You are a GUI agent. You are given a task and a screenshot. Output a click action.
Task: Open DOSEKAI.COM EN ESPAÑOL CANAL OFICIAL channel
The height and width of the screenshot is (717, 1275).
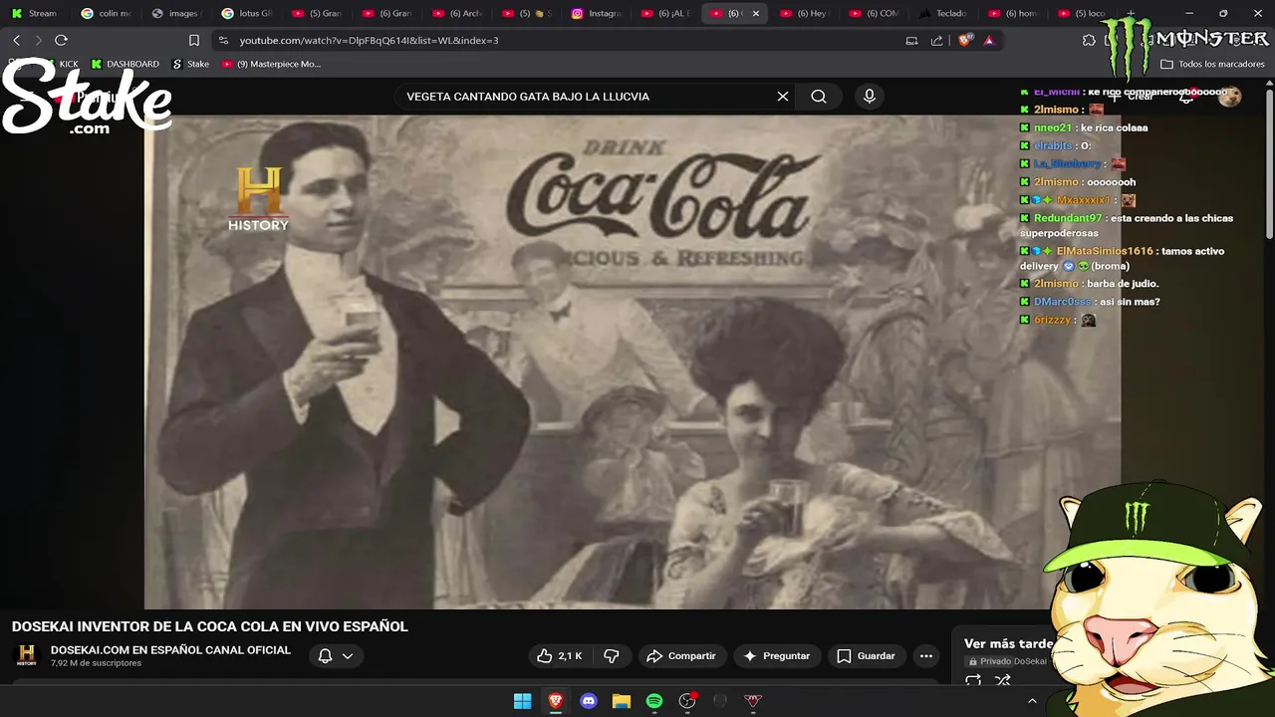tap(170, 650)
